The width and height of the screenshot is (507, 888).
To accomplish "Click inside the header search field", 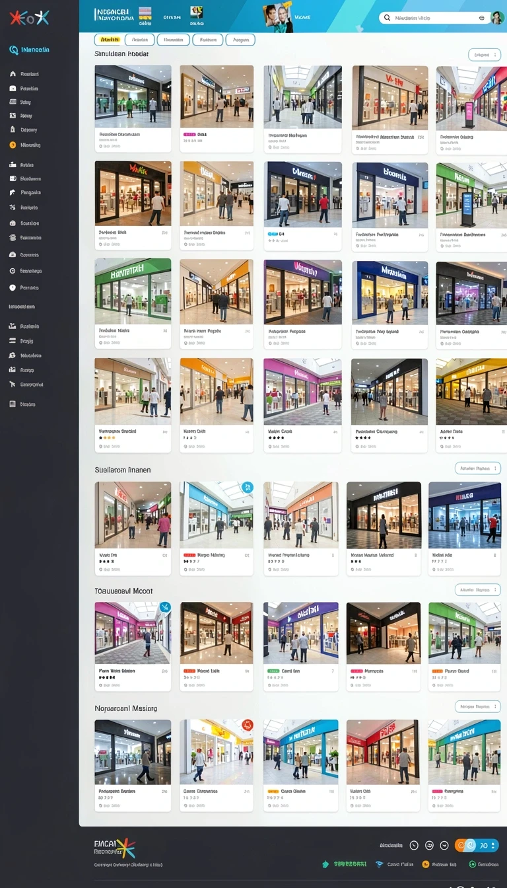I will click(x=434, y=18).
